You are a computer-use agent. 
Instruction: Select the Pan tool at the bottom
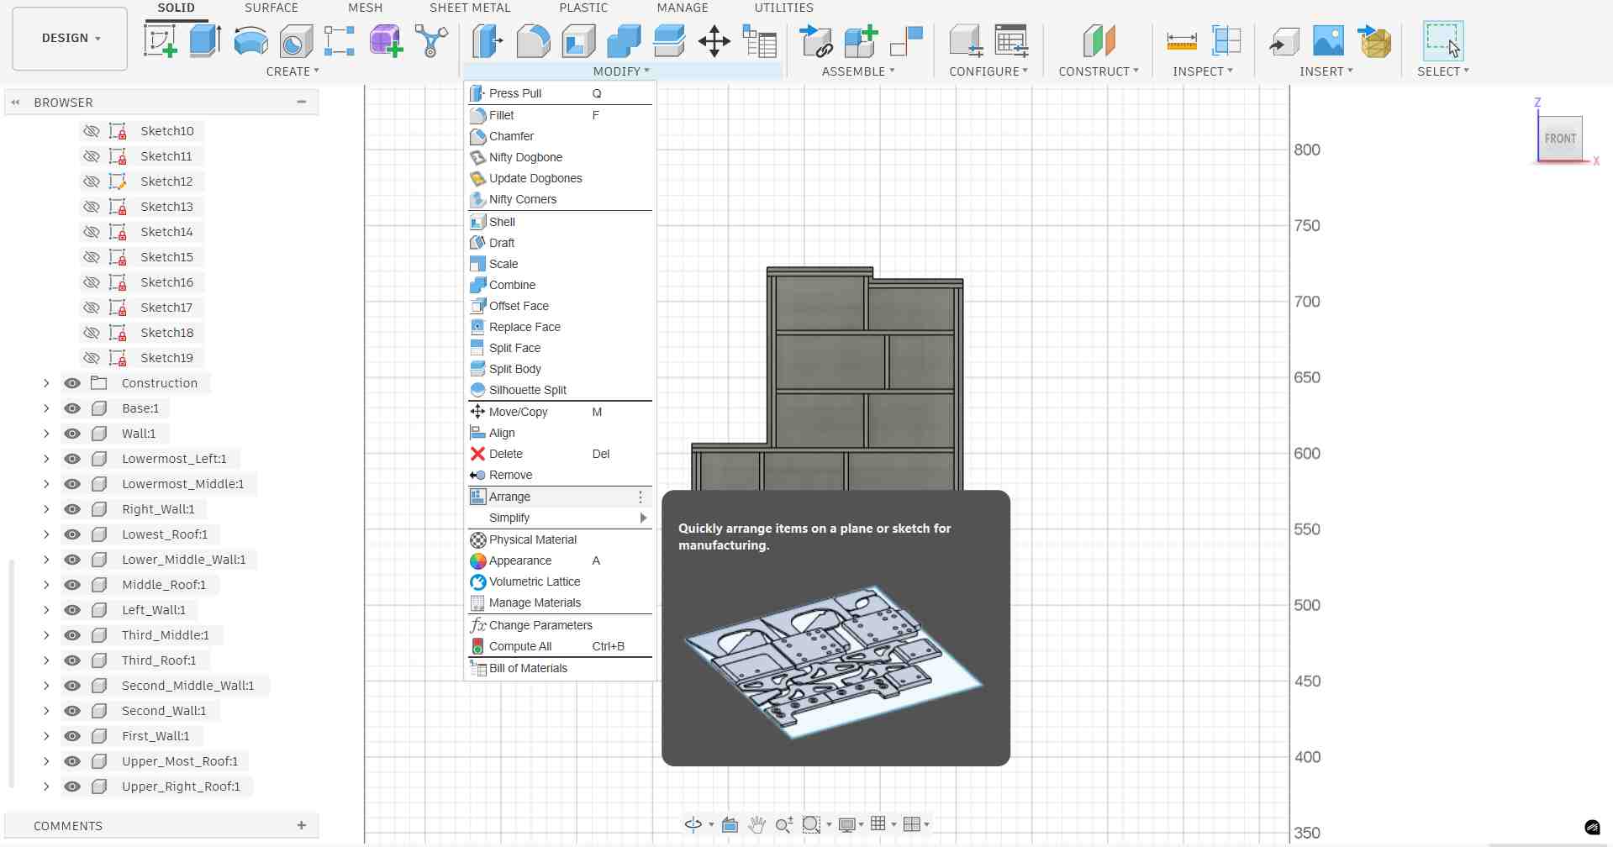point(756,824)
